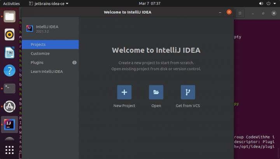Open Software Updater from the dock
The height and width of the screenshot is (159, 280).
click(x=9, y=106)
